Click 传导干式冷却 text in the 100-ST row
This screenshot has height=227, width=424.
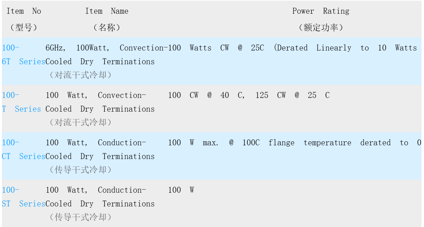pos(80,217)
